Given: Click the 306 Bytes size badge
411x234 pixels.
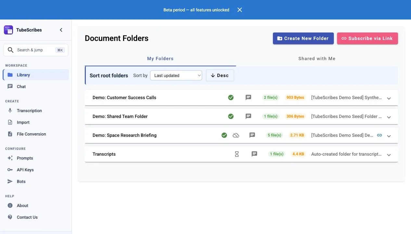Looking at the screenshot, I should (x=295, y=116).
